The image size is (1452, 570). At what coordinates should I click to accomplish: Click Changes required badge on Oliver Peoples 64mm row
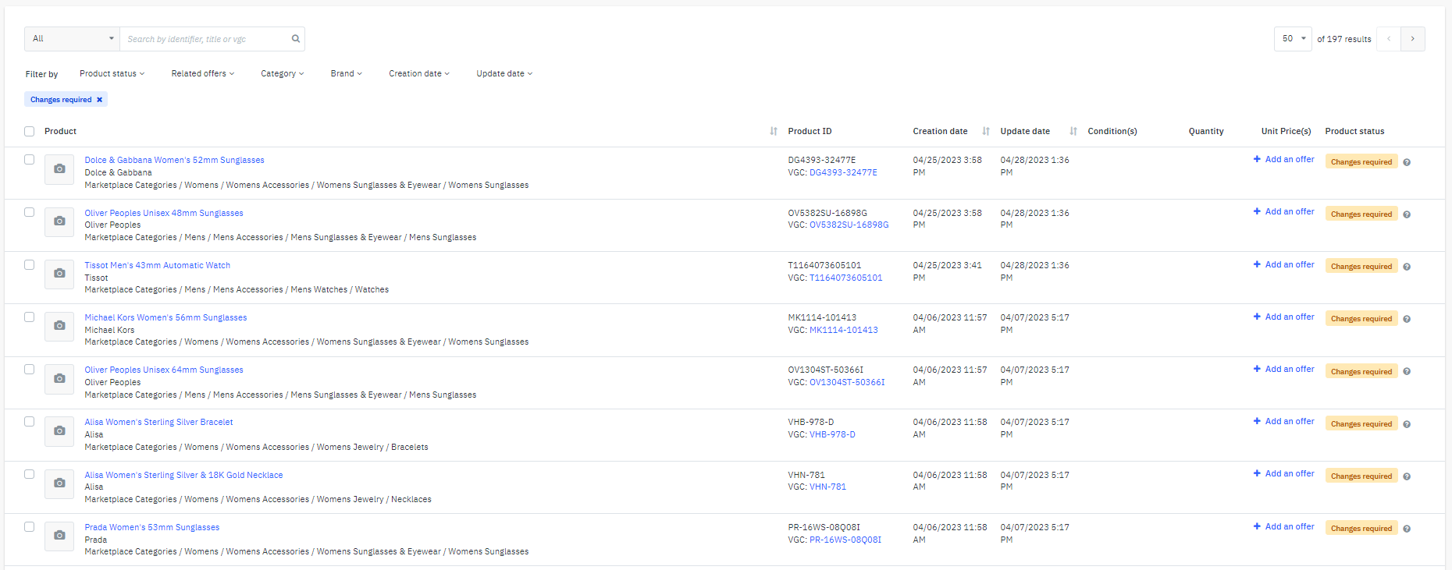coord(1361,371)
